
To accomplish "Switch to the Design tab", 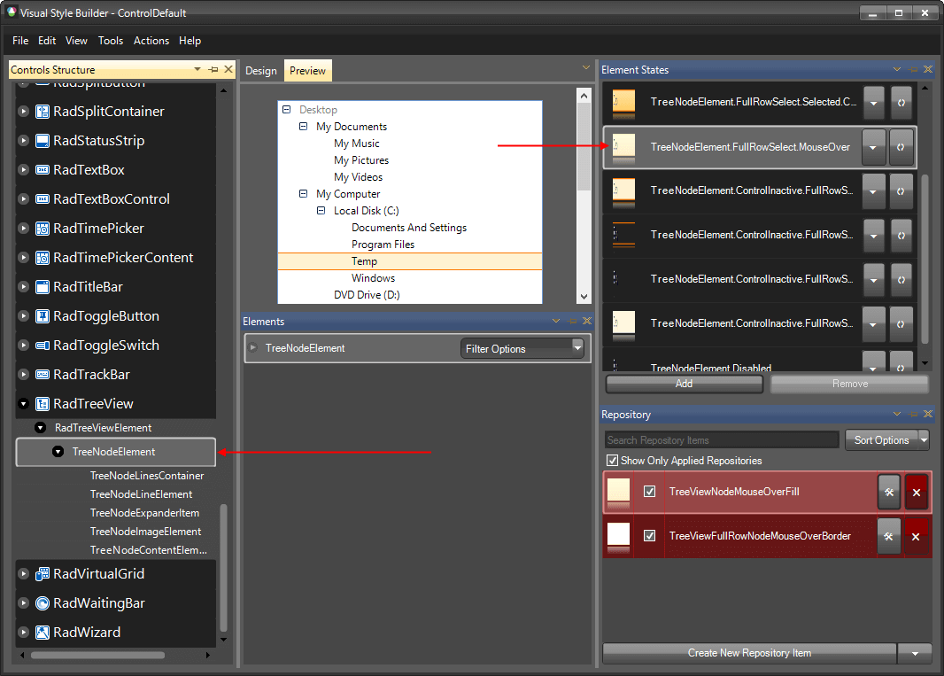I will point(261,70).
